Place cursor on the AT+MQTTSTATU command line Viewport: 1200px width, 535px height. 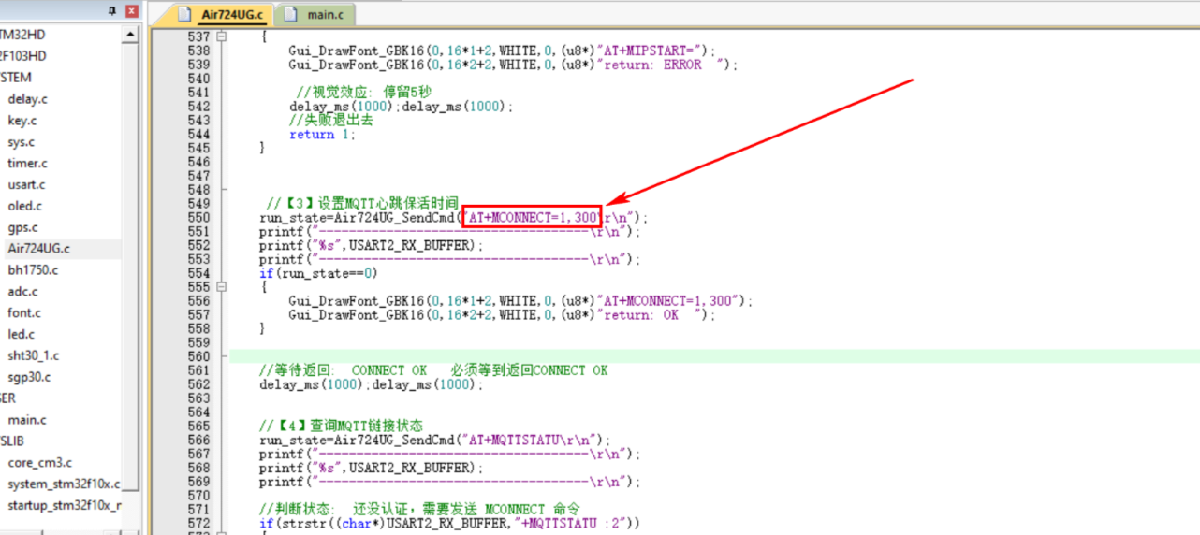[x=434, y=440]
